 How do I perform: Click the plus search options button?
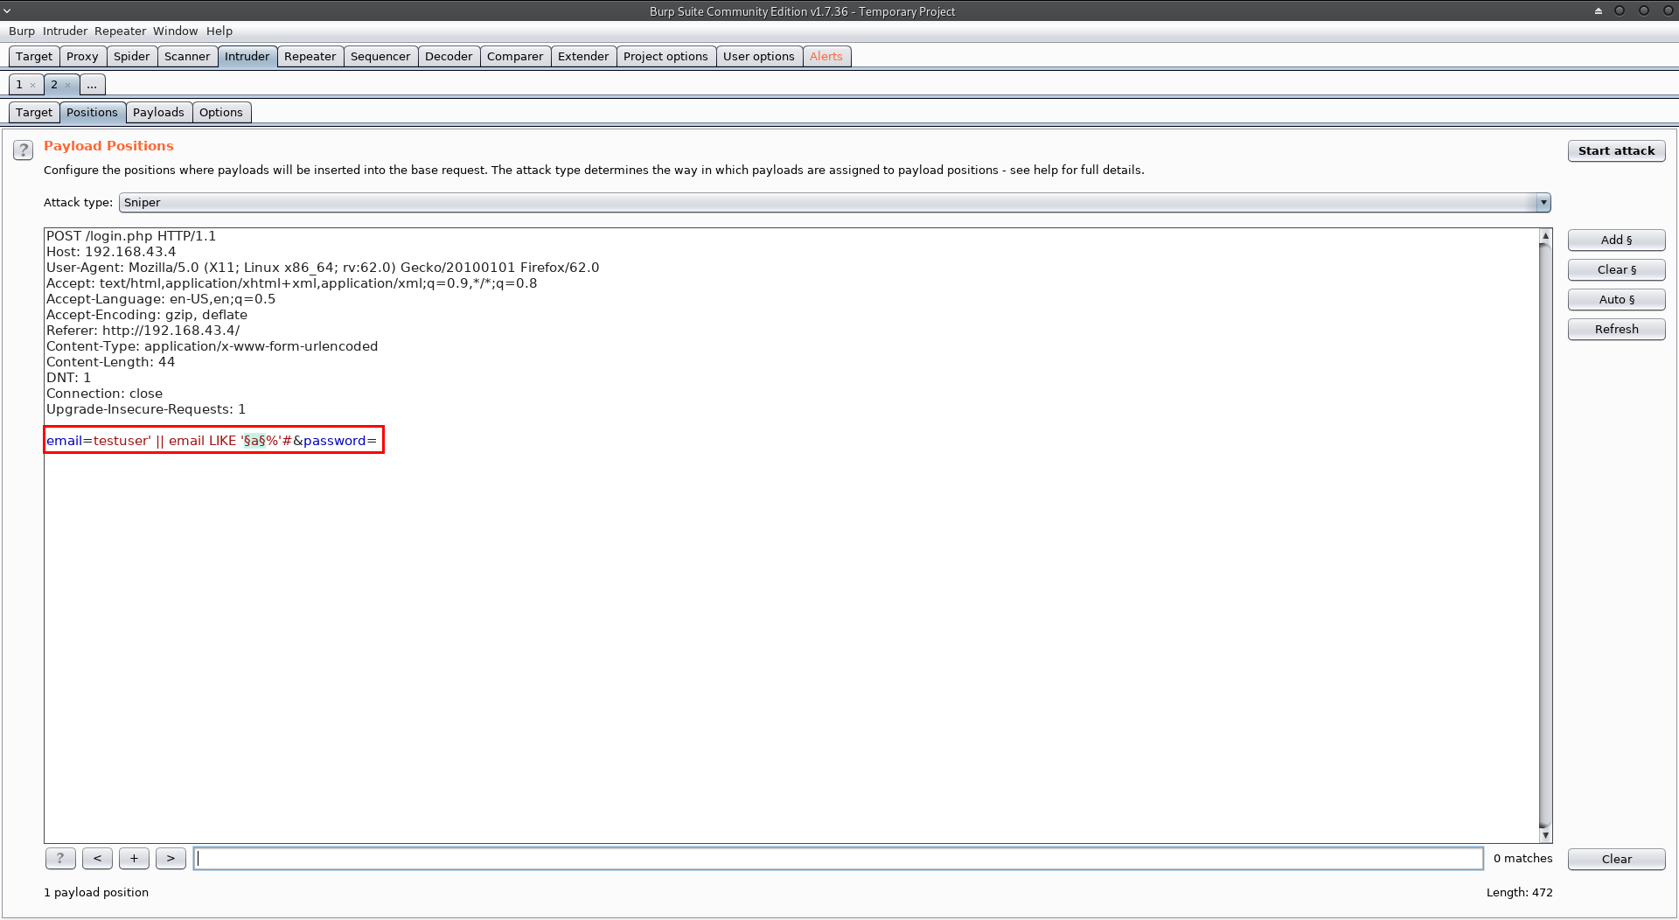[134, 859]
